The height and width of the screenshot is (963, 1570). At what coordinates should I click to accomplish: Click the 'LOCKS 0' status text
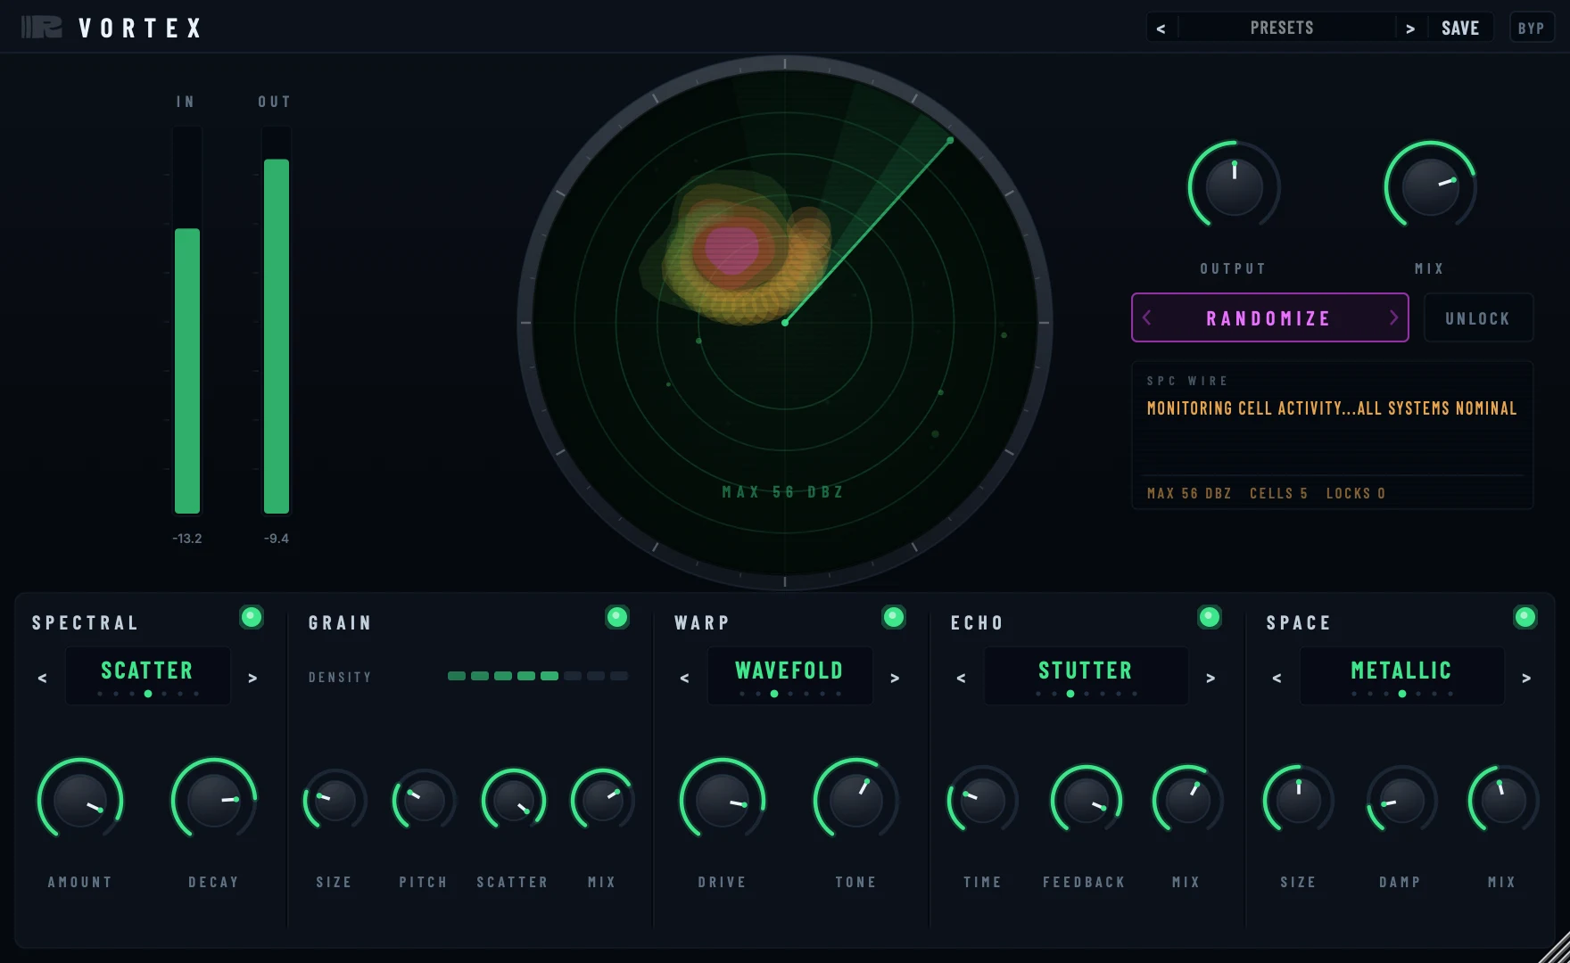pos(1356,493)
